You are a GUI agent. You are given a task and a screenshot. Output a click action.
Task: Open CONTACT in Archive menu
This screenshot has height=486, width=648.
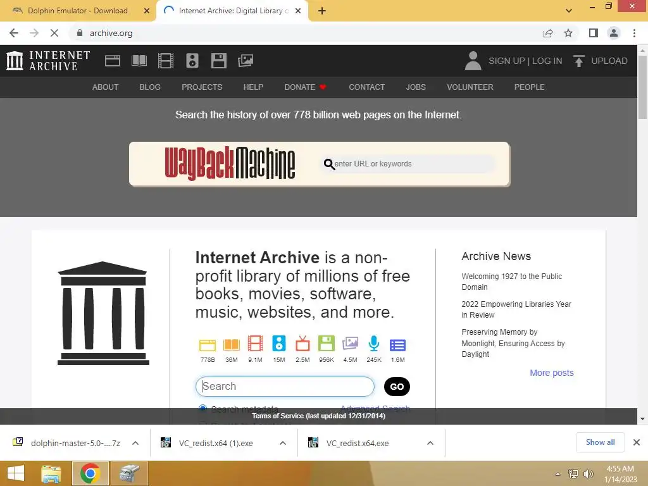click(366, 87)
